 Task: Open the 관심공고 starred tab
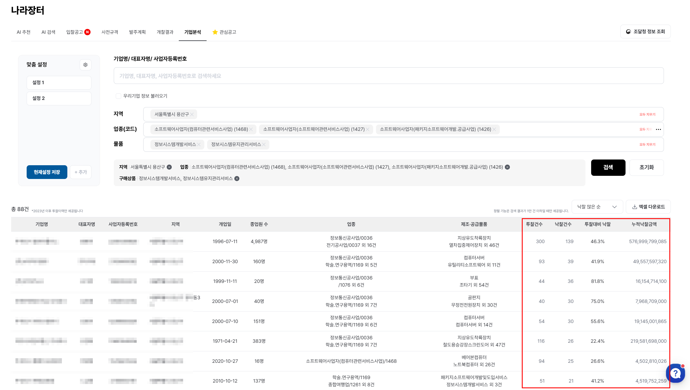pyautogui.click(x=224, y=32)
